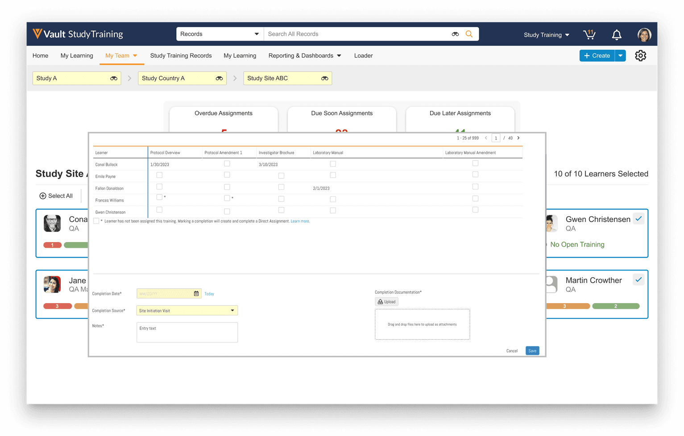Click Martin Crowther's avatar placeholder
Viewport: 684px width, 436px height.
coord(552,284)
